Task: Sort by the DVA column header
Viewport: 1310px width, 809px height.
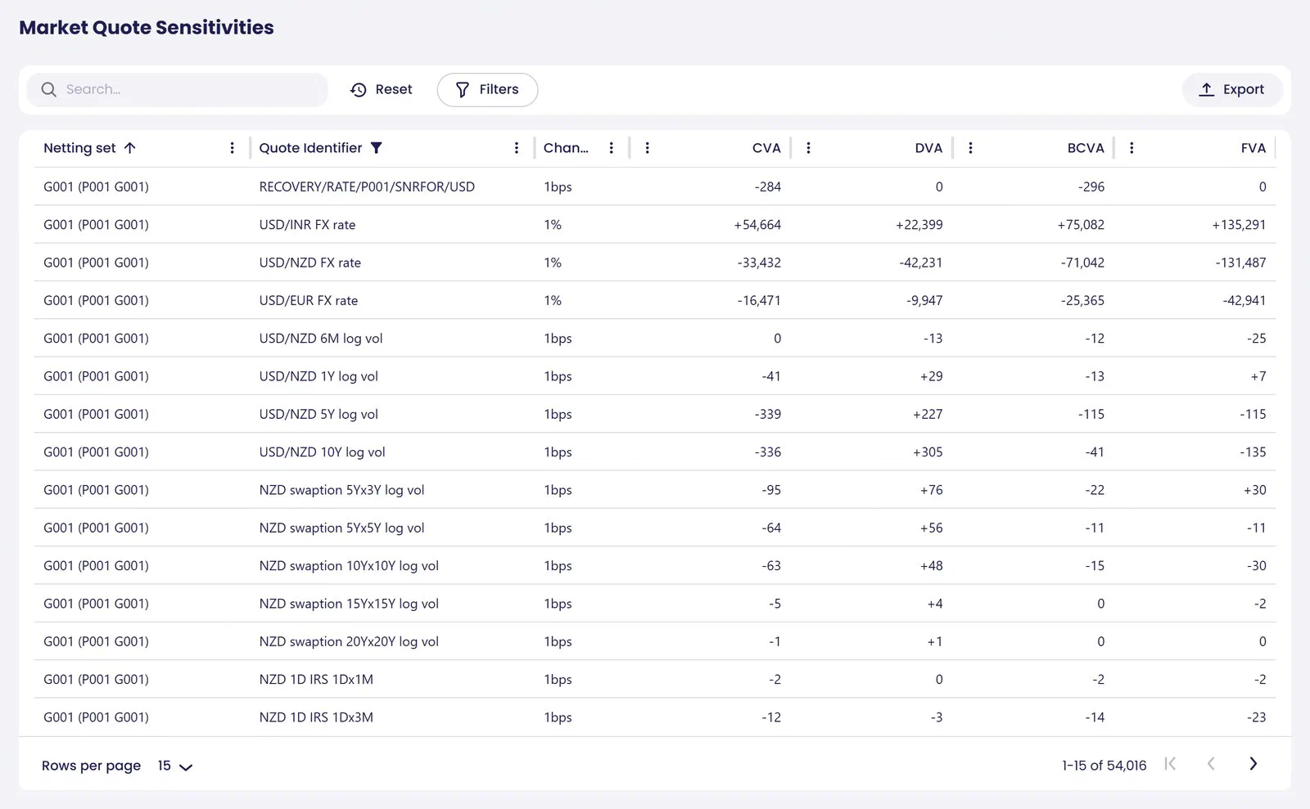Action: tap(928, 148)
